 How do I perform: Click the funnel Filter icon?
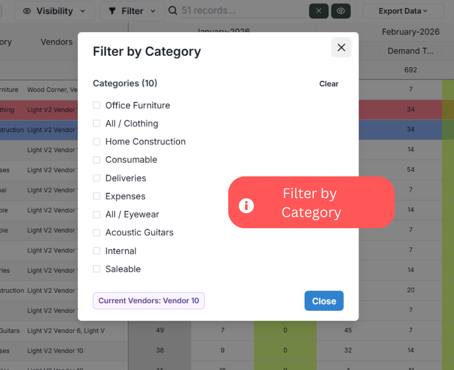point(112,11)
